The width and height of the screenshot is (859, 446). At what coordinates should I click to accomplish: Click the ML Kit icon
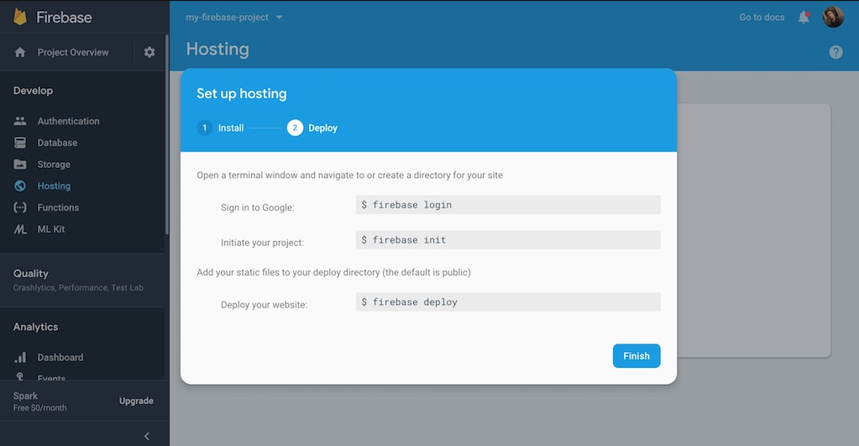[20, 229]
